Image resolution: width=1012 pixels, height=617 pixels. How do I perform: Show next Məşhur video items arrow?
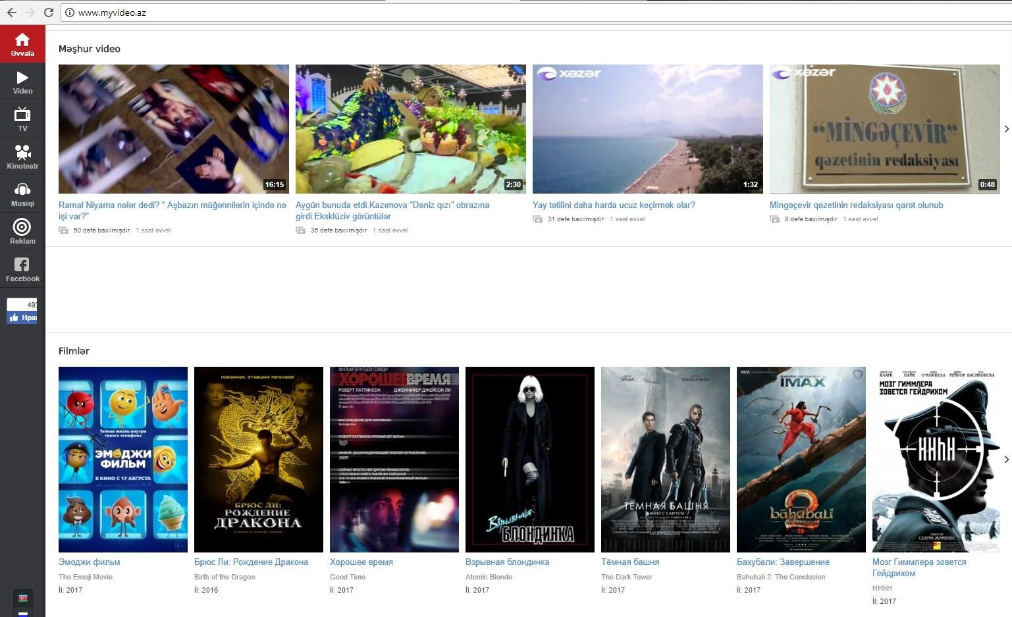click(x=1006, y=129)
